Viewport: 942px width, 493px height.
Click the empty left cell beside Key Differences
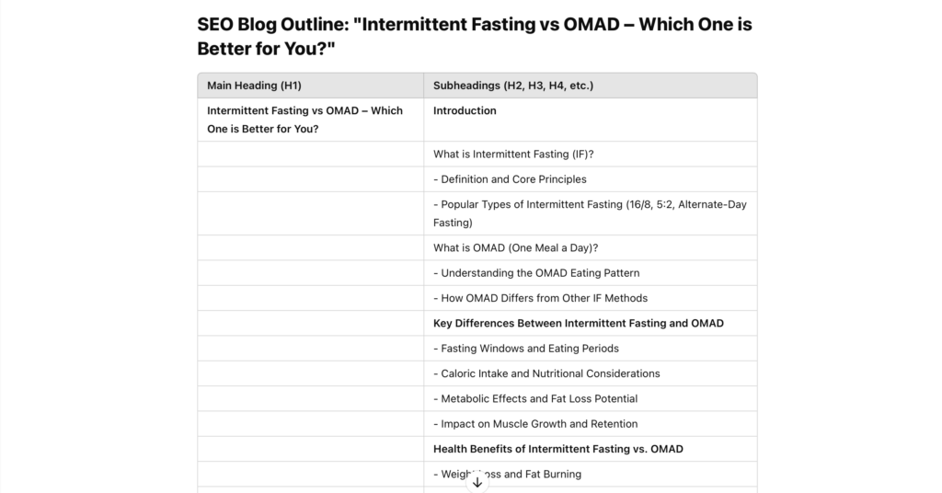coord(311,324)
